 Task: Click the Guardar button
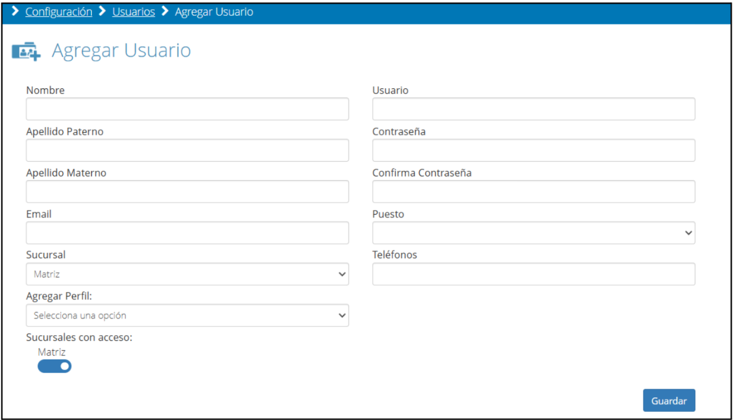[669, 401]
